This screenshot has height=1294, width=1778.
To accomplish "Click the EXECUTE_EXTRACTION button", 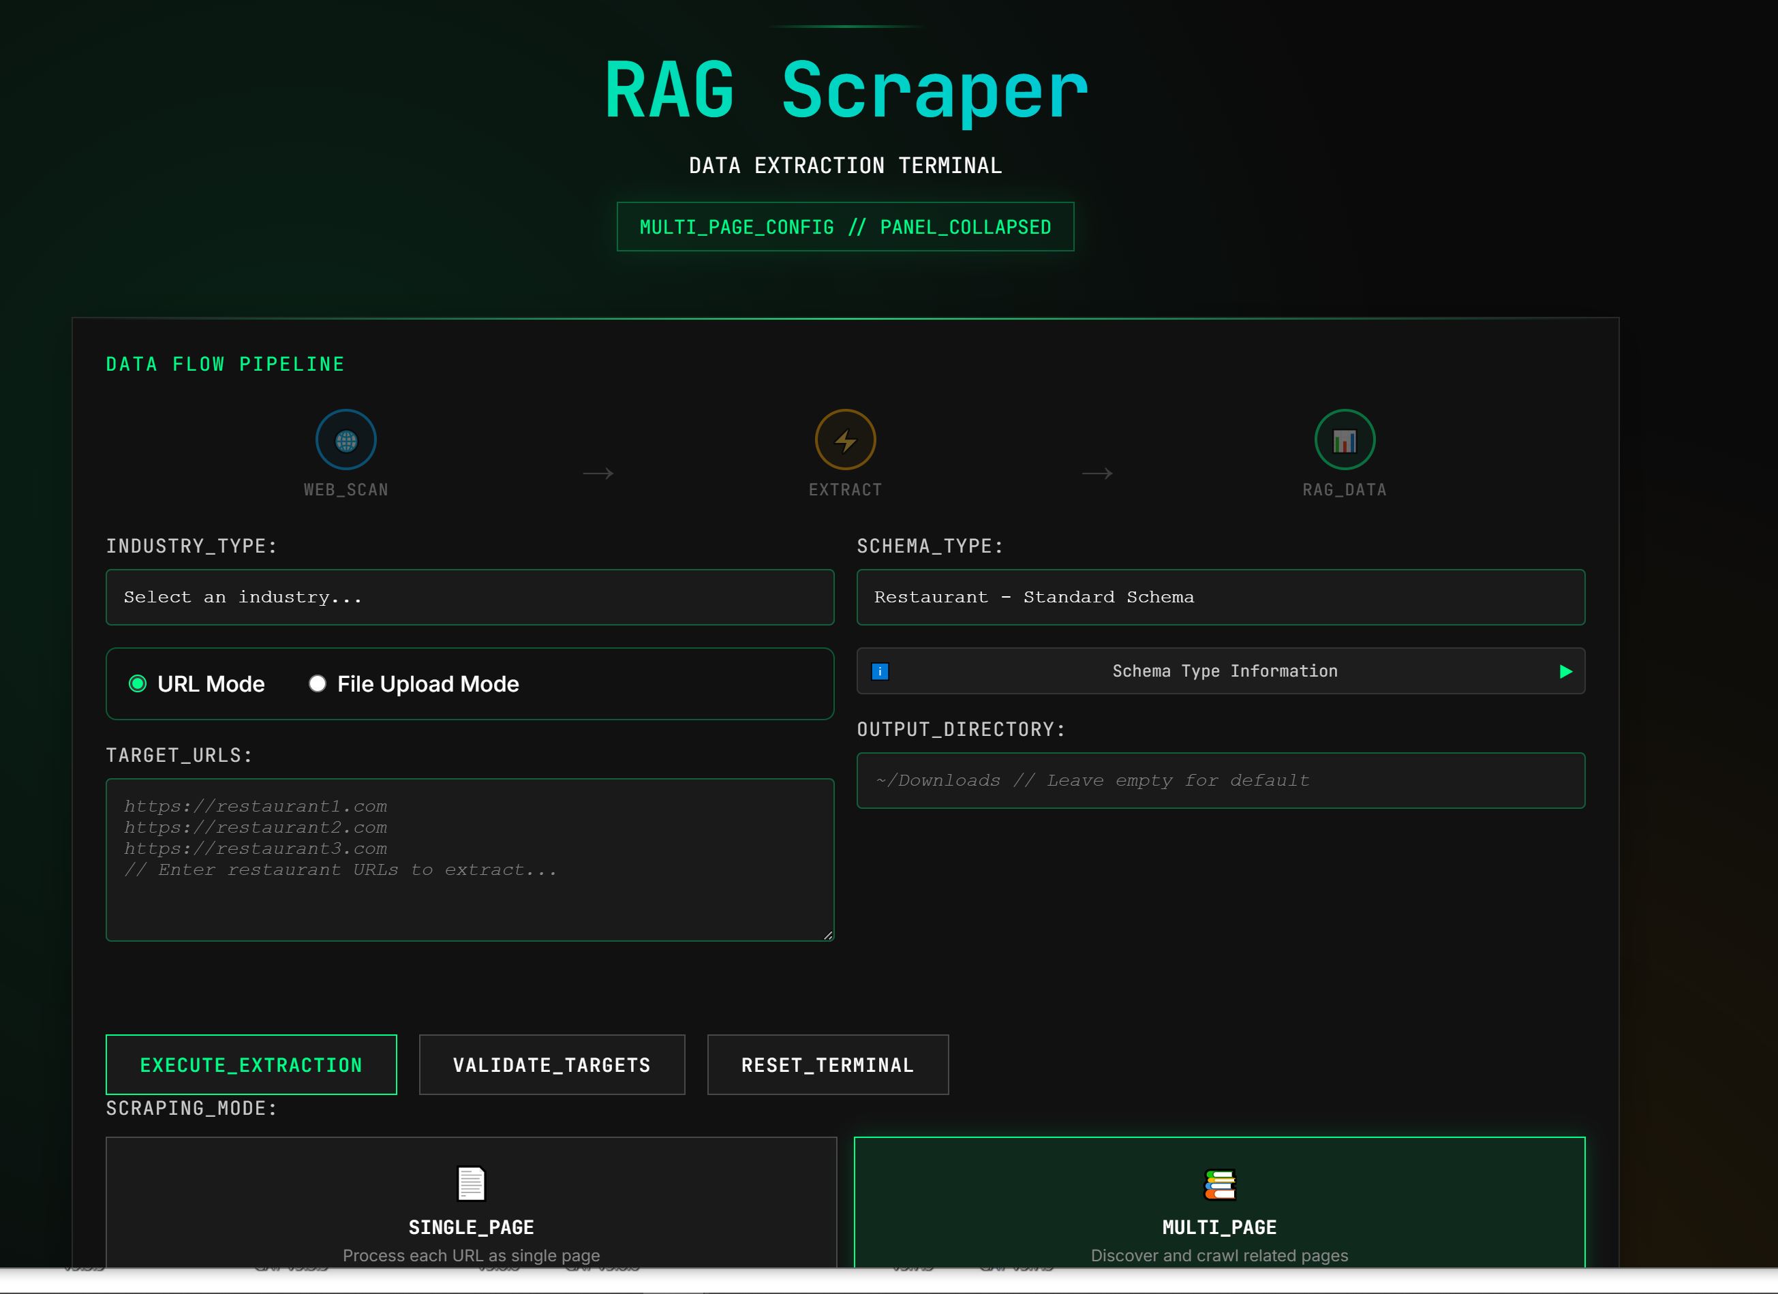I will tap(251, 1064).
